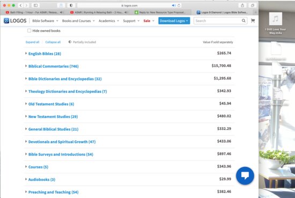Expand English Bibles (28)
295x198 pixels.
tap(45, 54)
